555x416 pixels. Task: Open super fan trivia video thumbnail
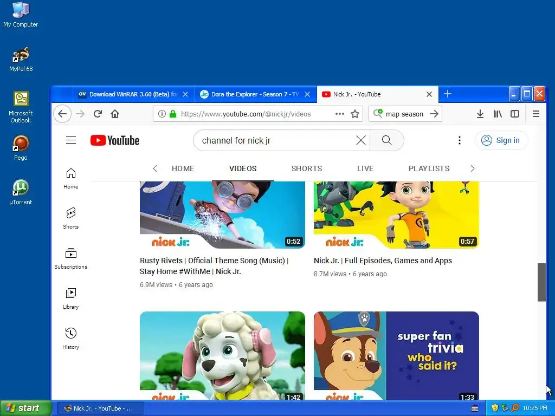coord(396,355)
